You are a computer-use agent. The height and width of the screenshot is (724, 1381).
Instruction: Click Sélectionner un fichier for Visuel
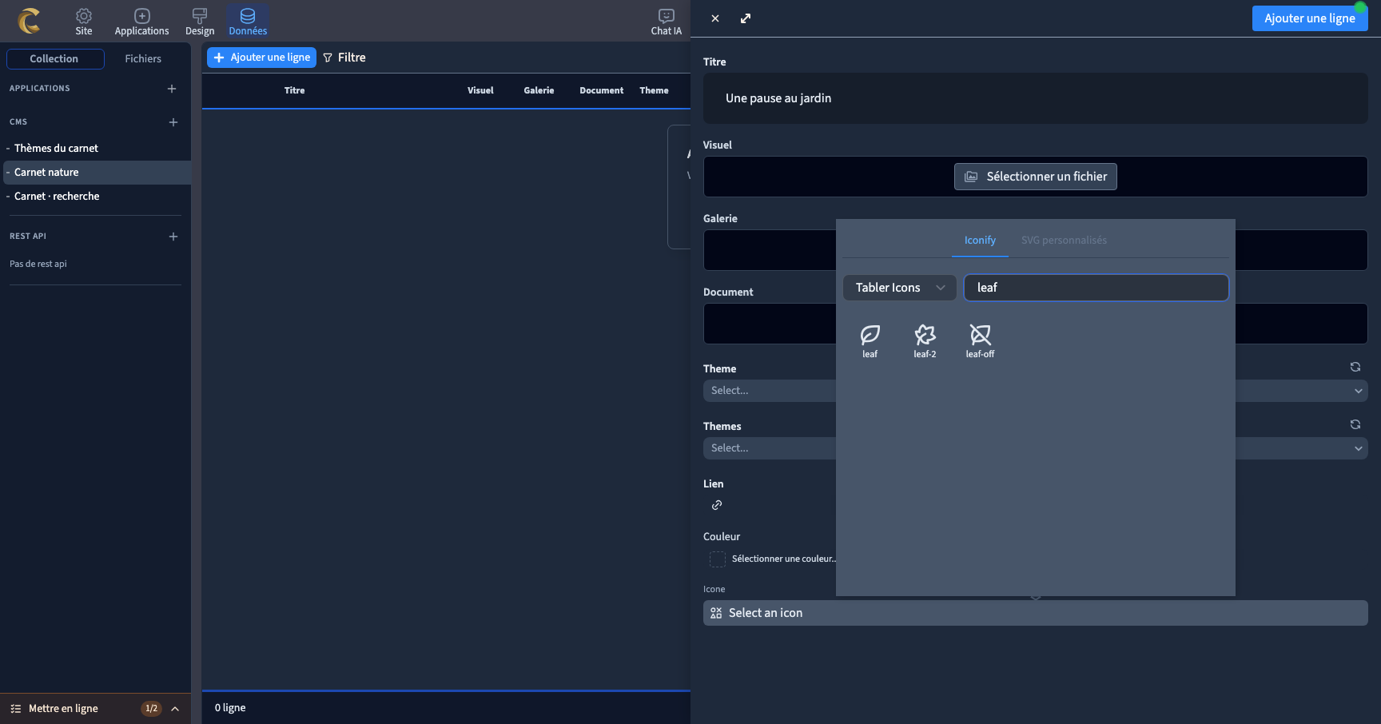pos(1036,177)
